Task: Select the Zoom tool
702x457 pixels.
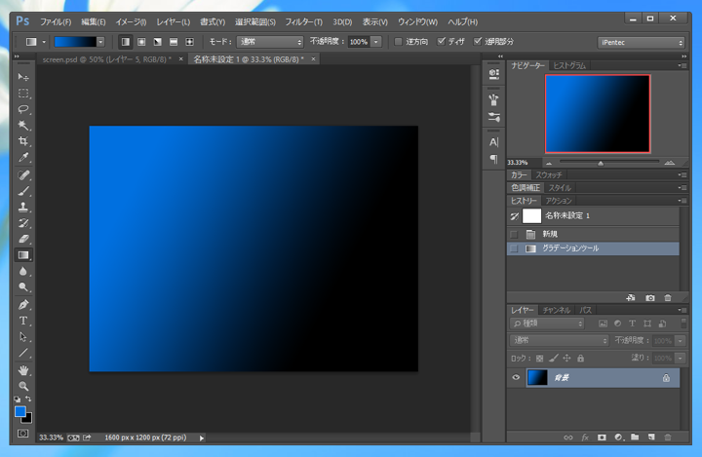Action: pyautogui.click(x=23, y=386)
